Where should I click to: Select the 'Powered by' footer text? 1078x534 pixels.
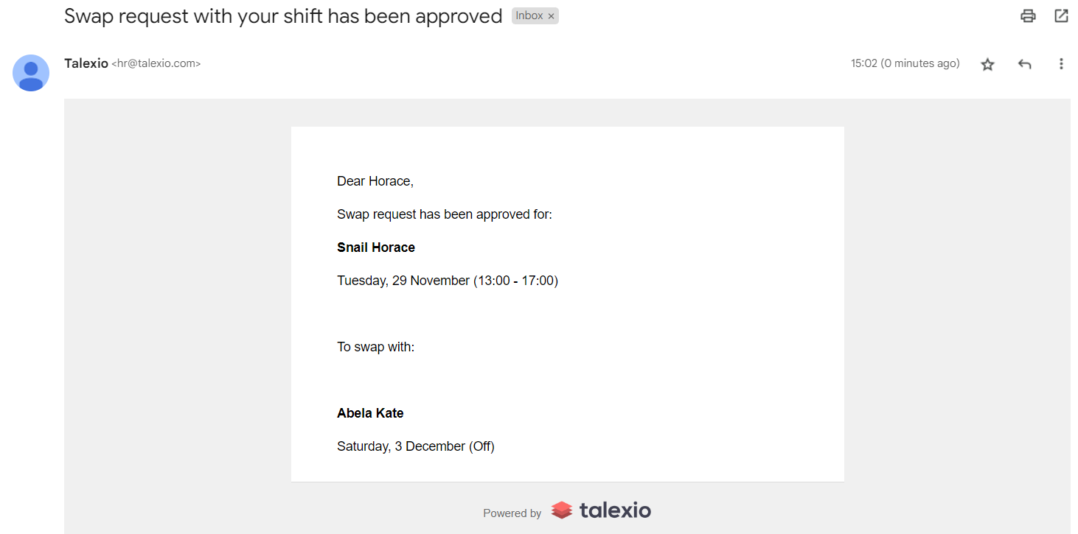pos(512,513)
